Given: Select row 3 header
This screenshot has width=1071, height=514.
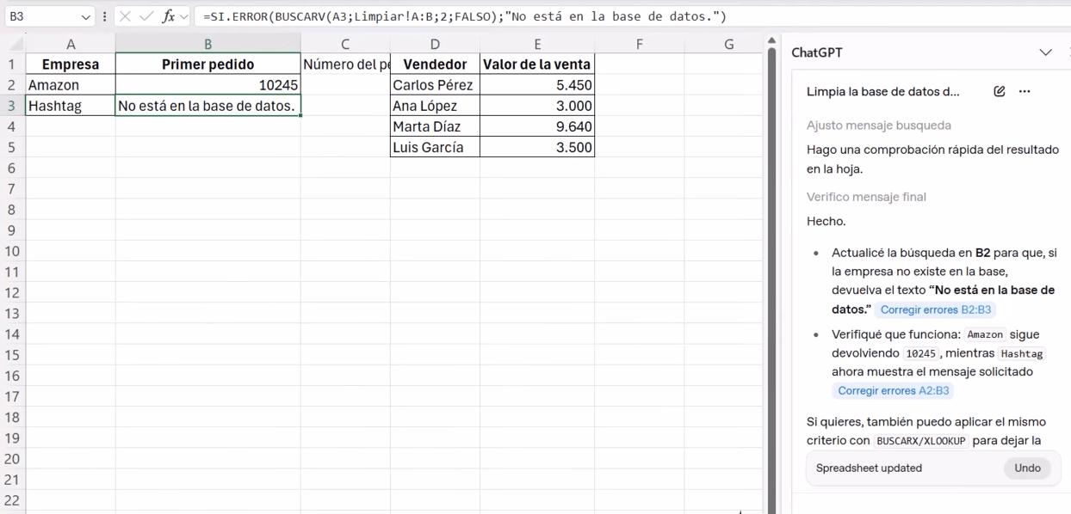Looking at the screenshot, I should pos(12,106).
